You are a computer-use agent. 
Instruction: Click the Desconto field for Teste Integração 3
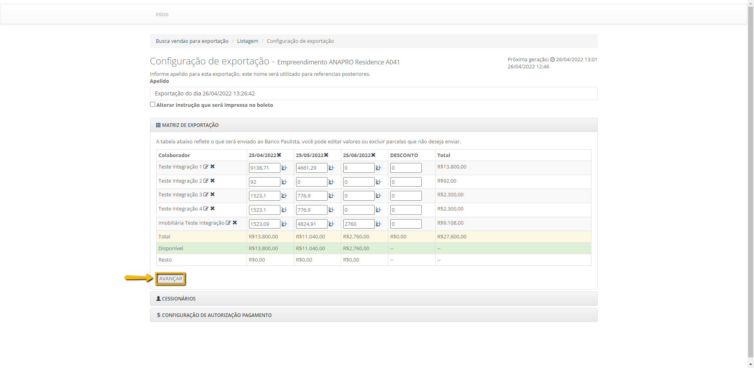406,196
